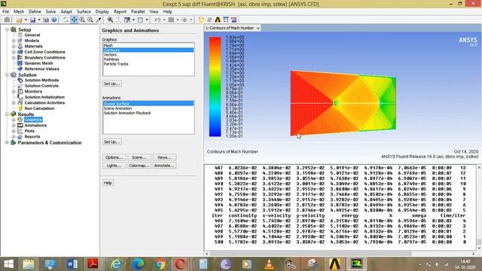Collapse the Setup tree node
Image resolution: width=482 pixels, height=271 pixels.
(x=7, y=29)
